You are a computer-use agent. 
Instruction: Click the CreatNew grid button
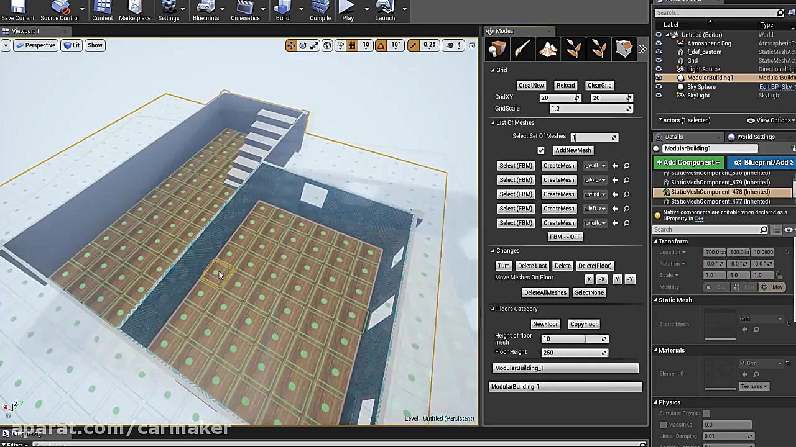tap(531, 86)
